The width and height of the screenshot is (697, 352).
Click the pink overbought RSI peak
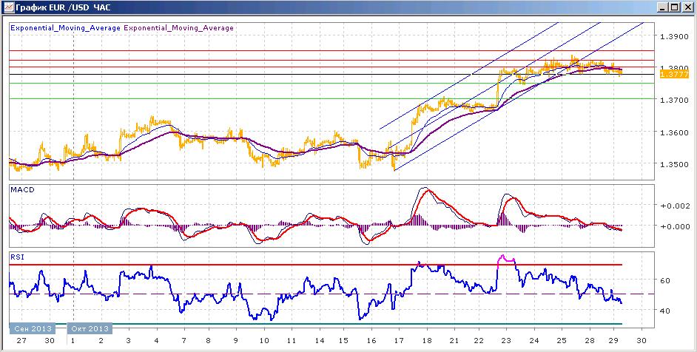click(x=505, y=260)
